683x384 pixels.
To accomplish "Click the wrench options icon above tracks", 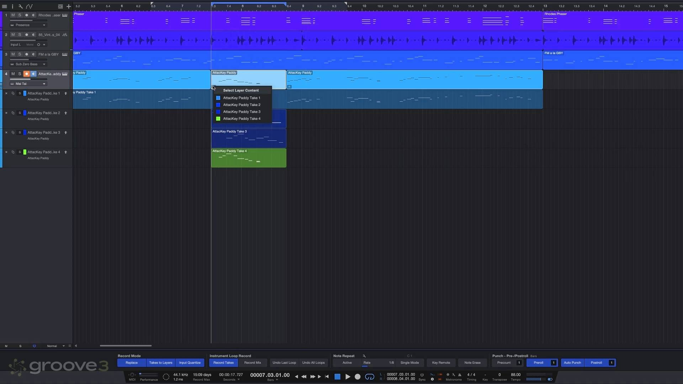I will [21, 6].
